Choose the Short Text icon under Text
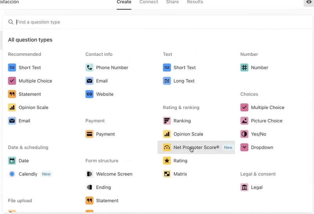Viewport: 314px width, 214px height. [167, 67]
